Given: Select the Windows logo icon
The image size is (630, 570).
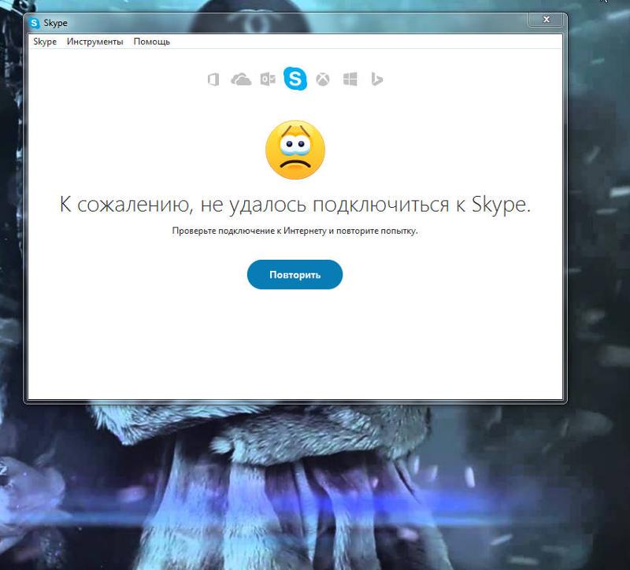Looking at the screenshot, I should click(x=350, y=80).
